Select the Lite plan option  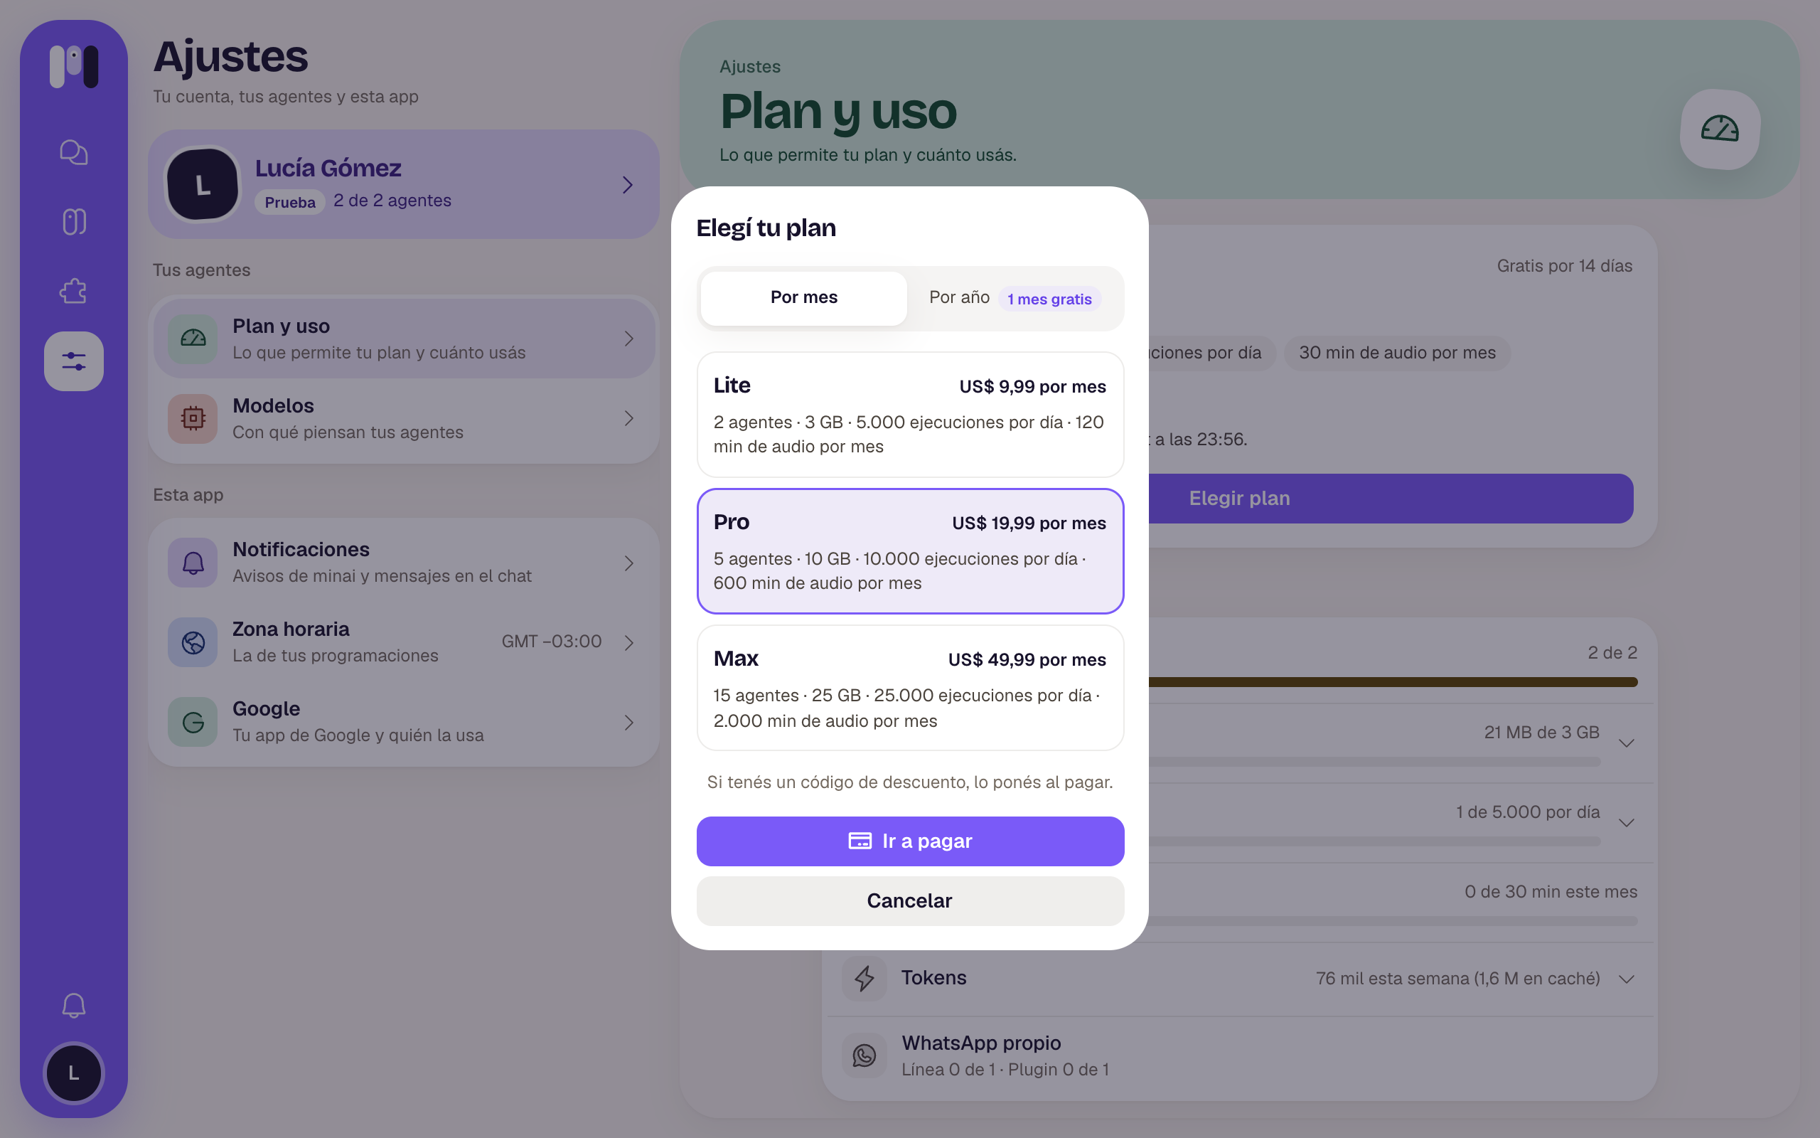910,415
